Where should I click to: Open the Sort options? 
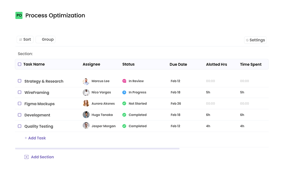(x=25, y=40)
